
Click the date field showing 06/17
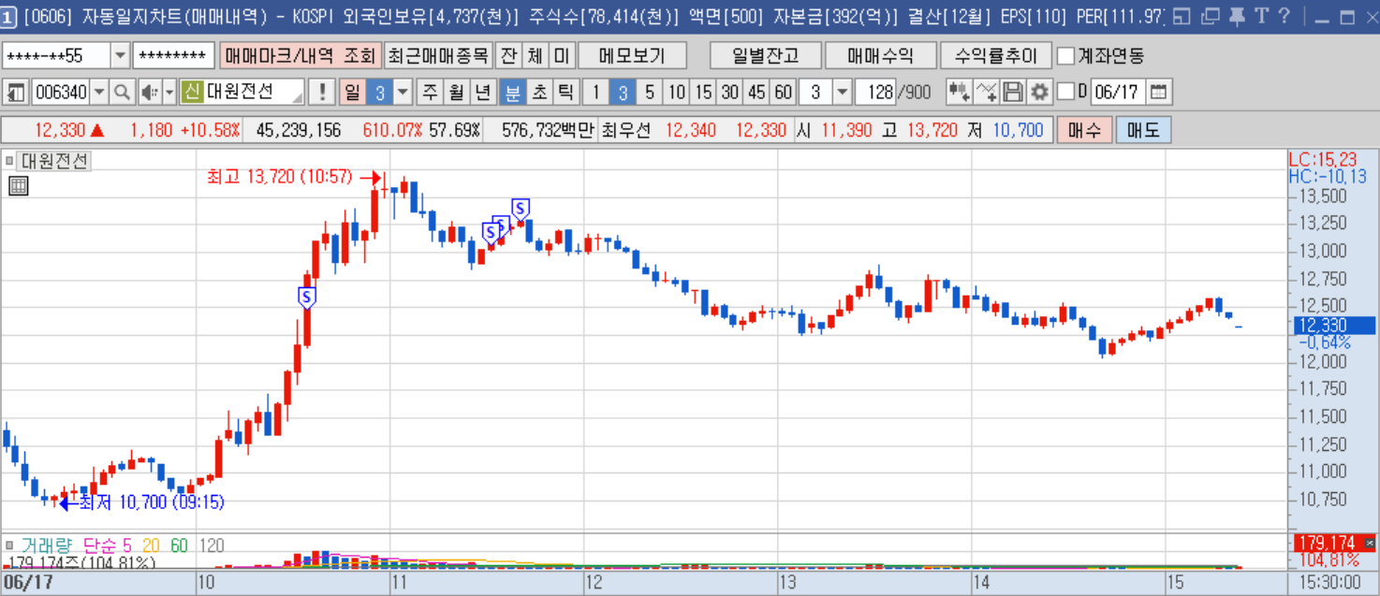(1118, 92)
